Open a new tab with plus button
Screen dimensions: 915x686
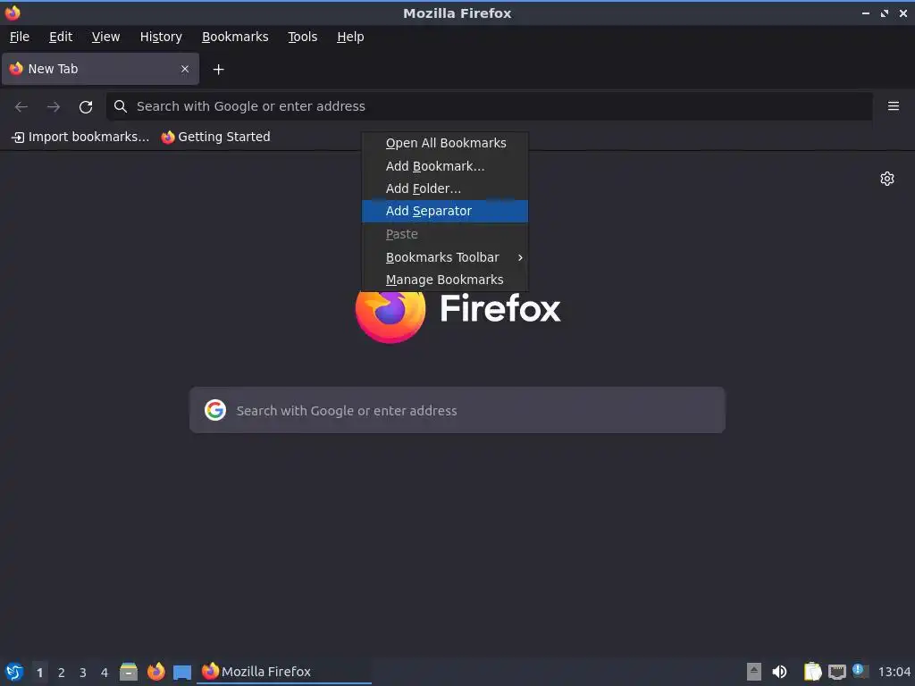(x=218, y=70)
